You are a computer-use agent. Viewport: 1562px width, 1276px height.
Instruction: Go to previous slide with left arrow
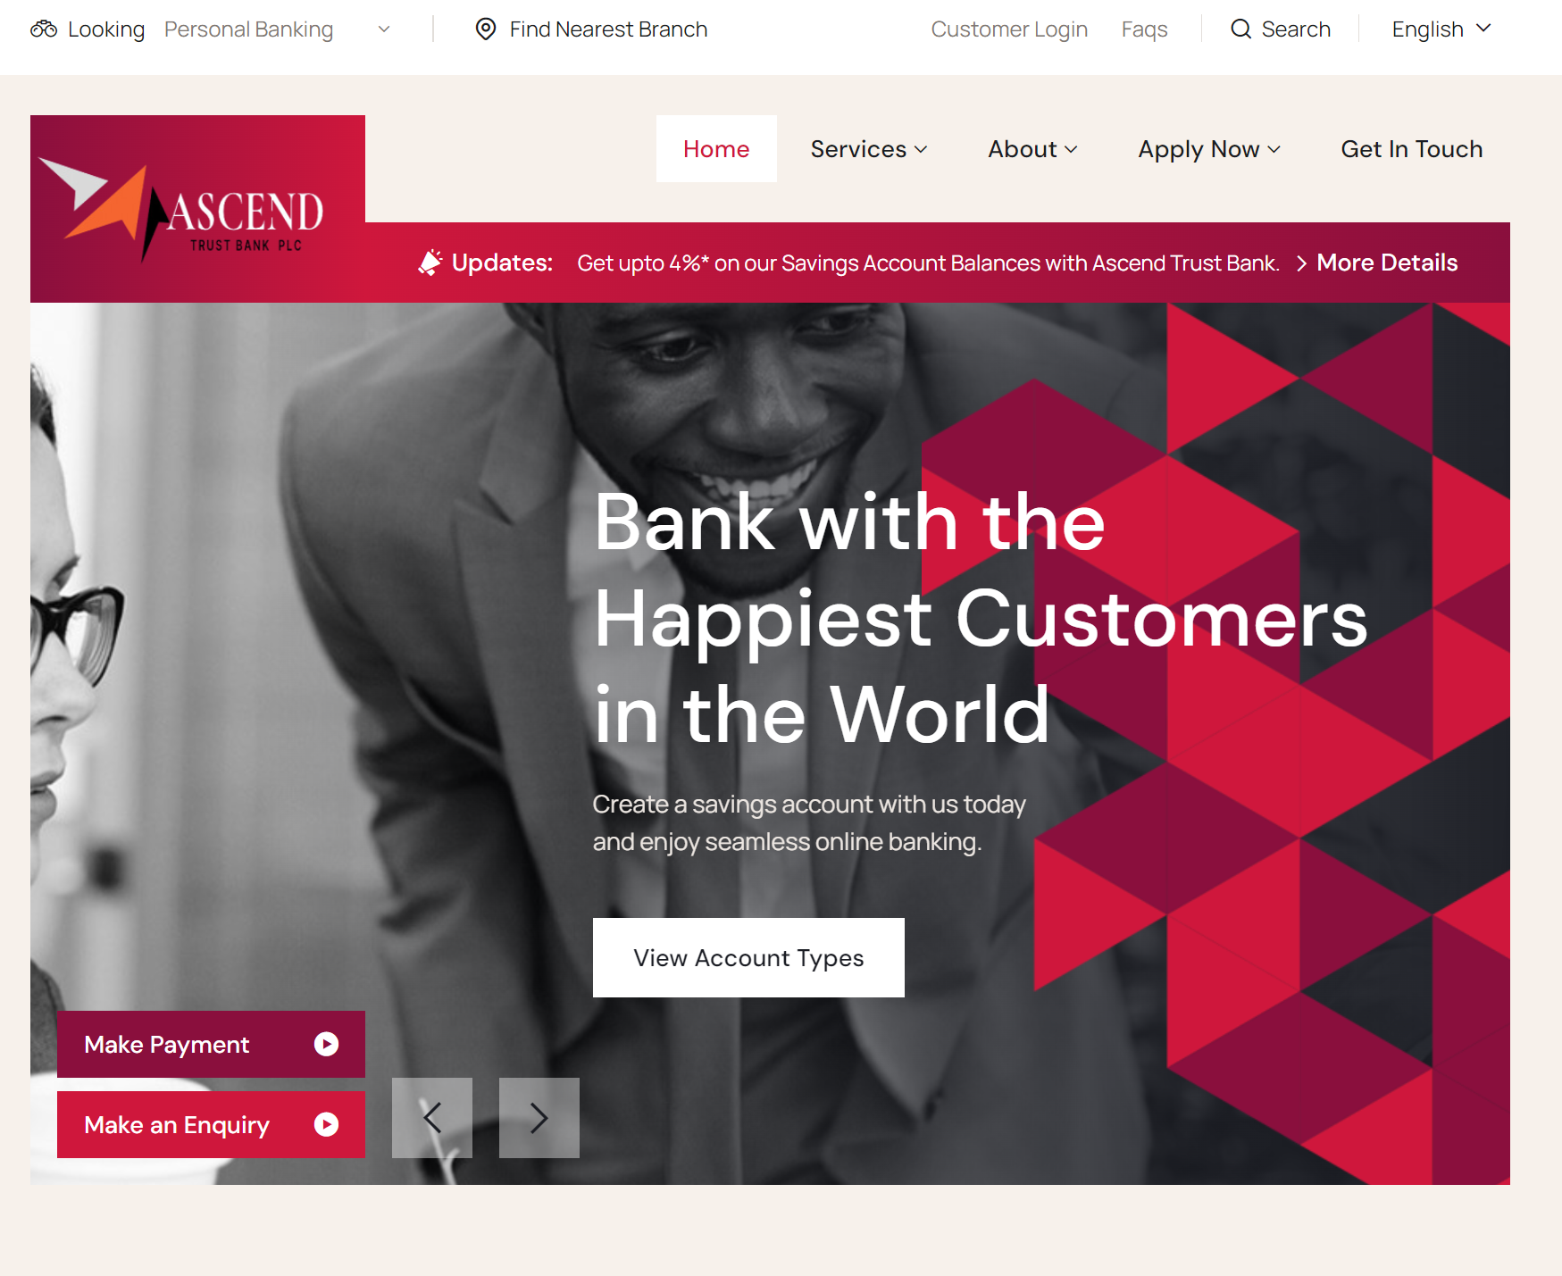(432, 1118)
